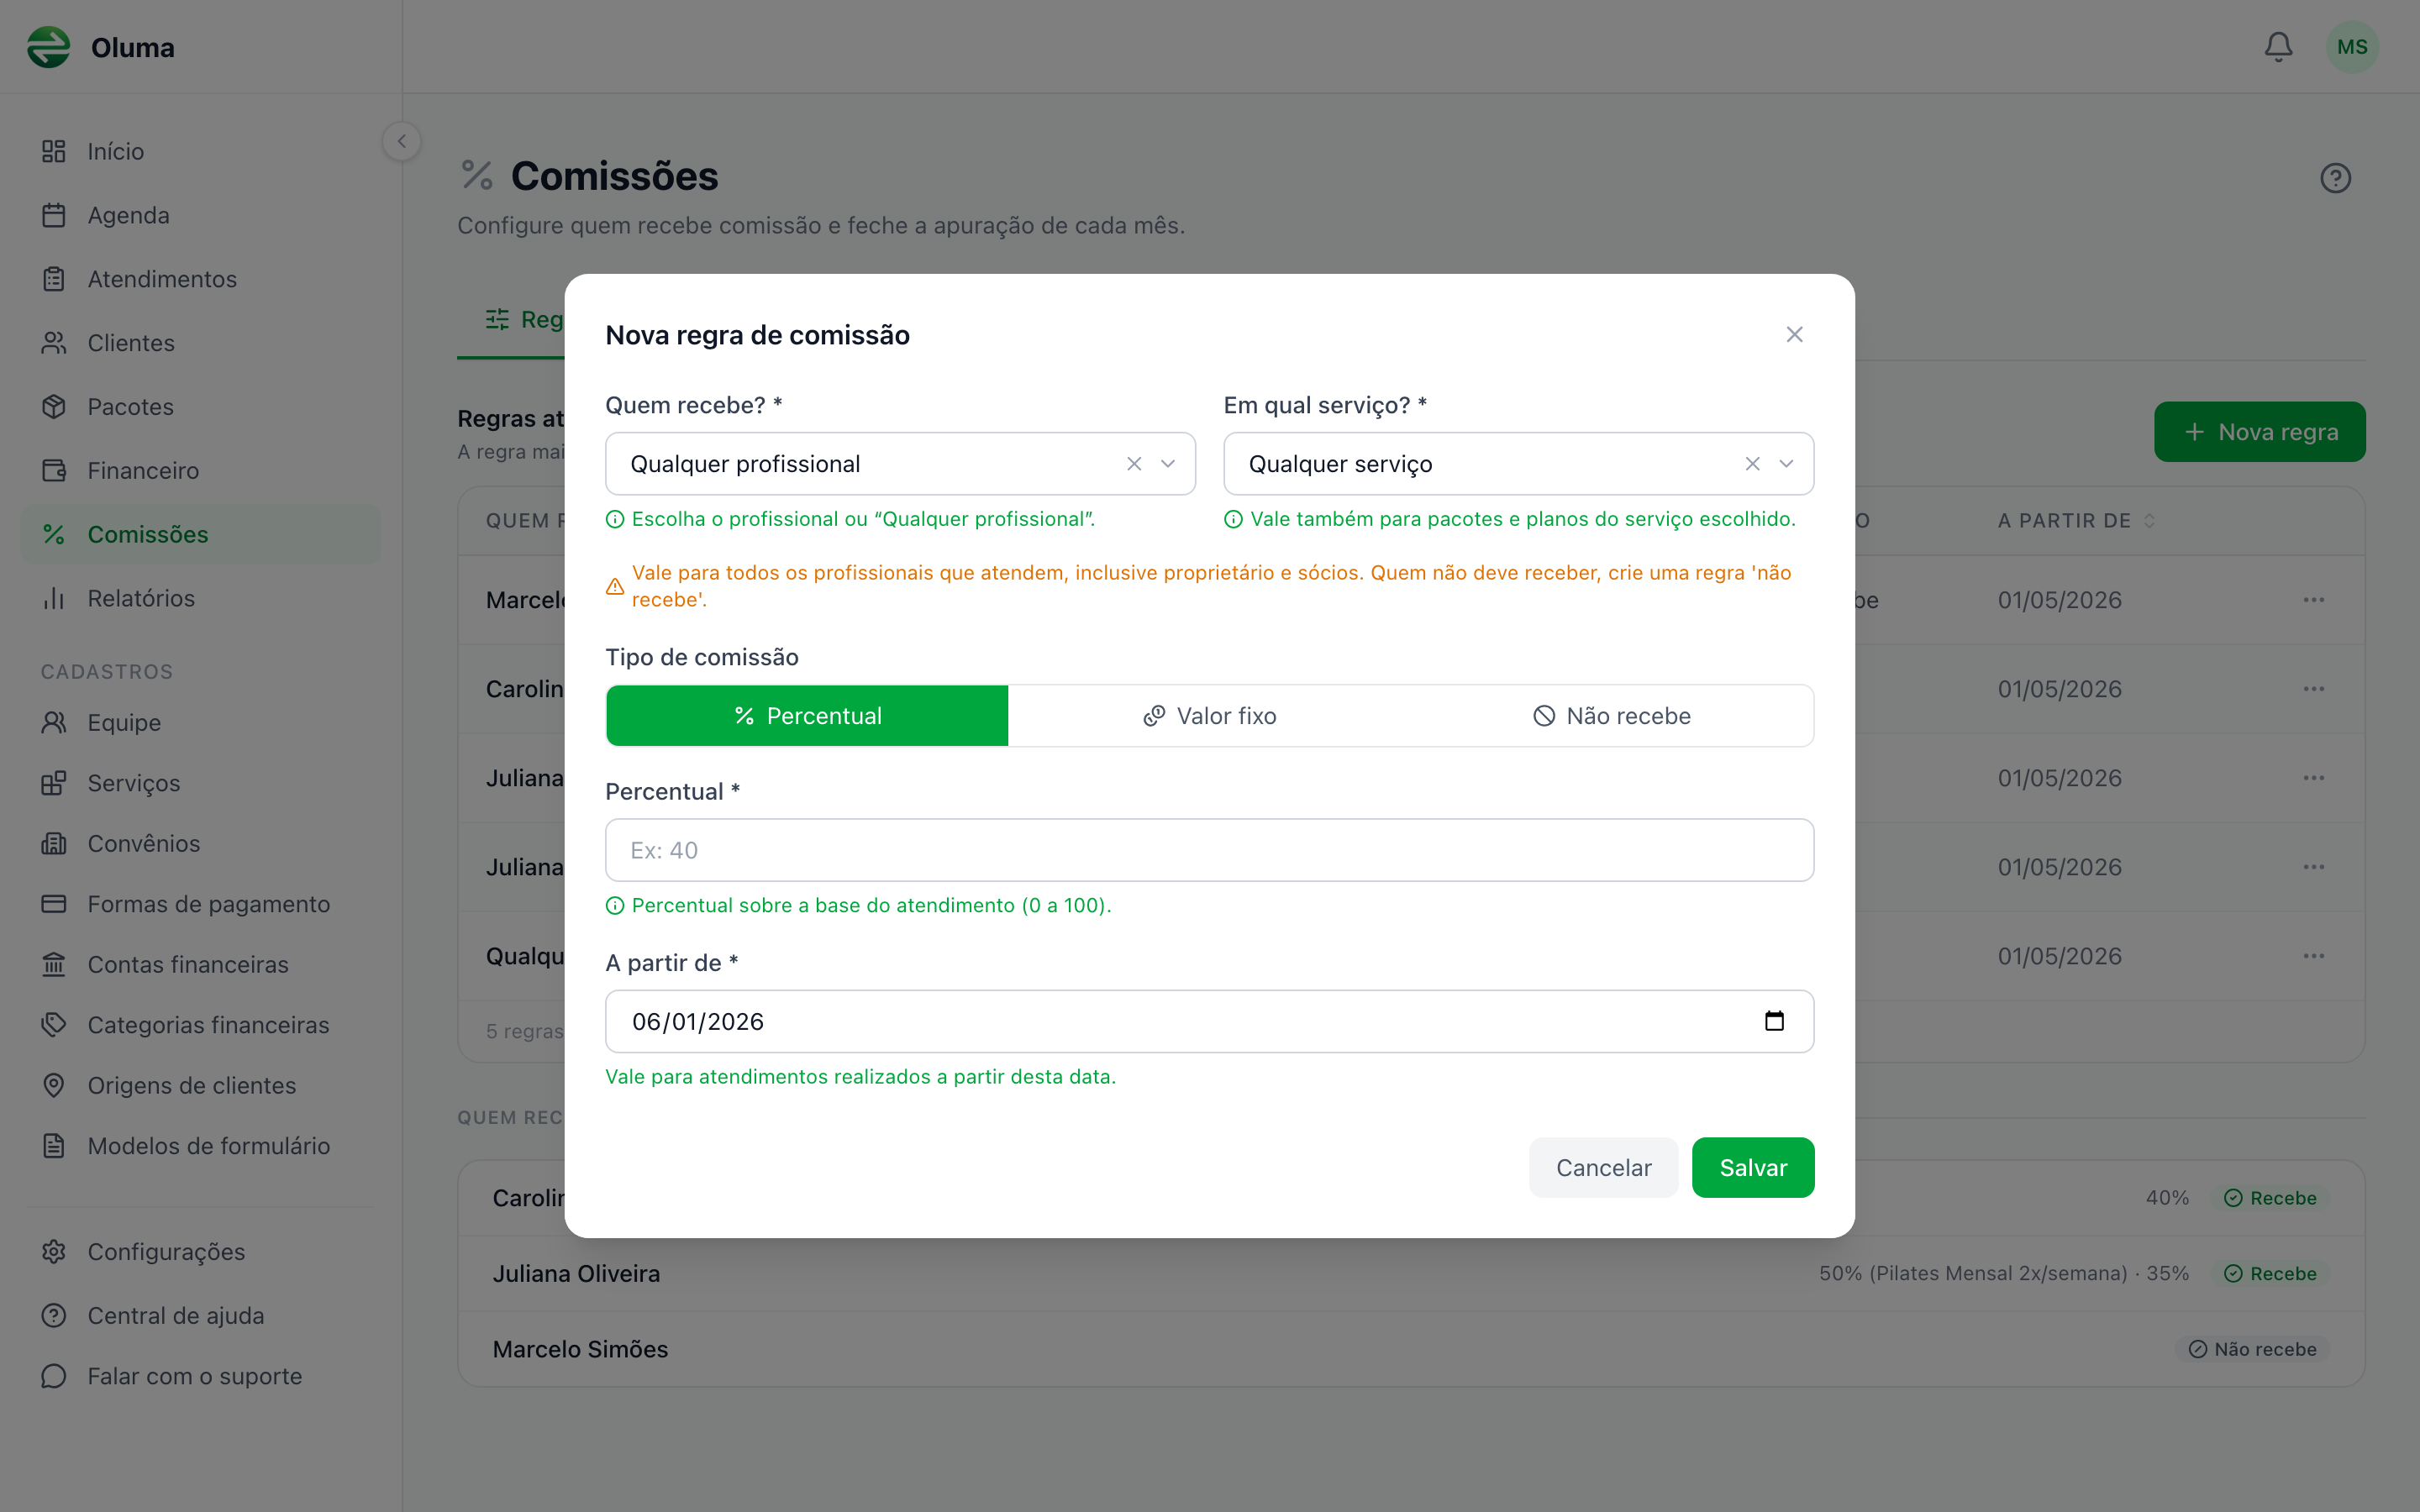Collapse the sidebar with the arrow button
Screen dimensions: 2420x1512
tap(402, 141)
